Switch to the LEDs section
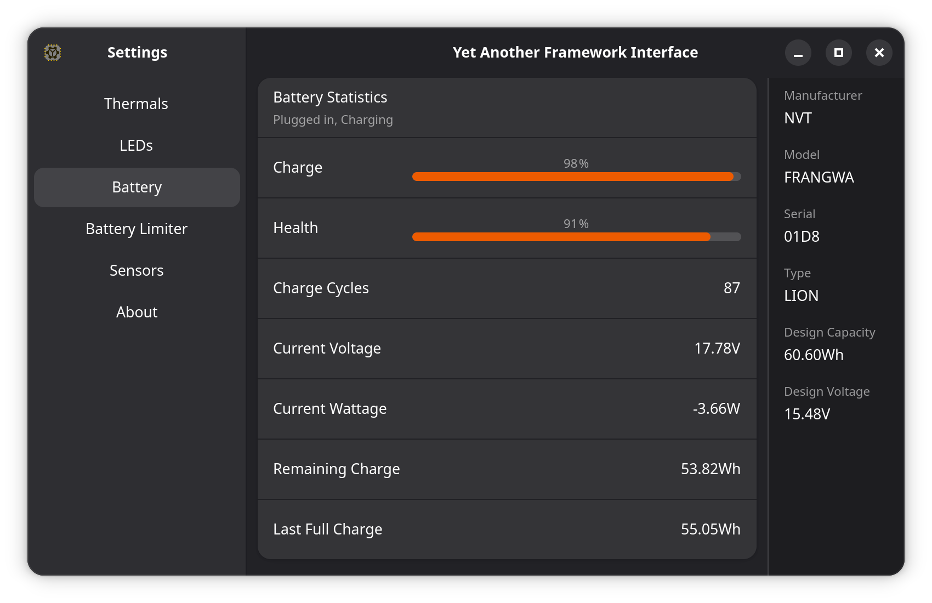 (136, 145)
